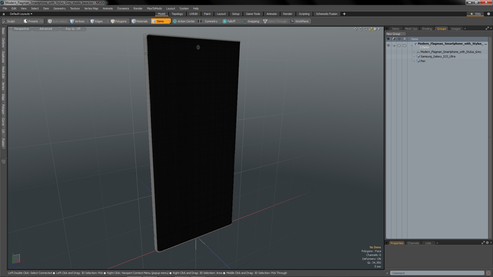Switch to the Shading panel tab
The image size is (493, 277).
point(427,28)
